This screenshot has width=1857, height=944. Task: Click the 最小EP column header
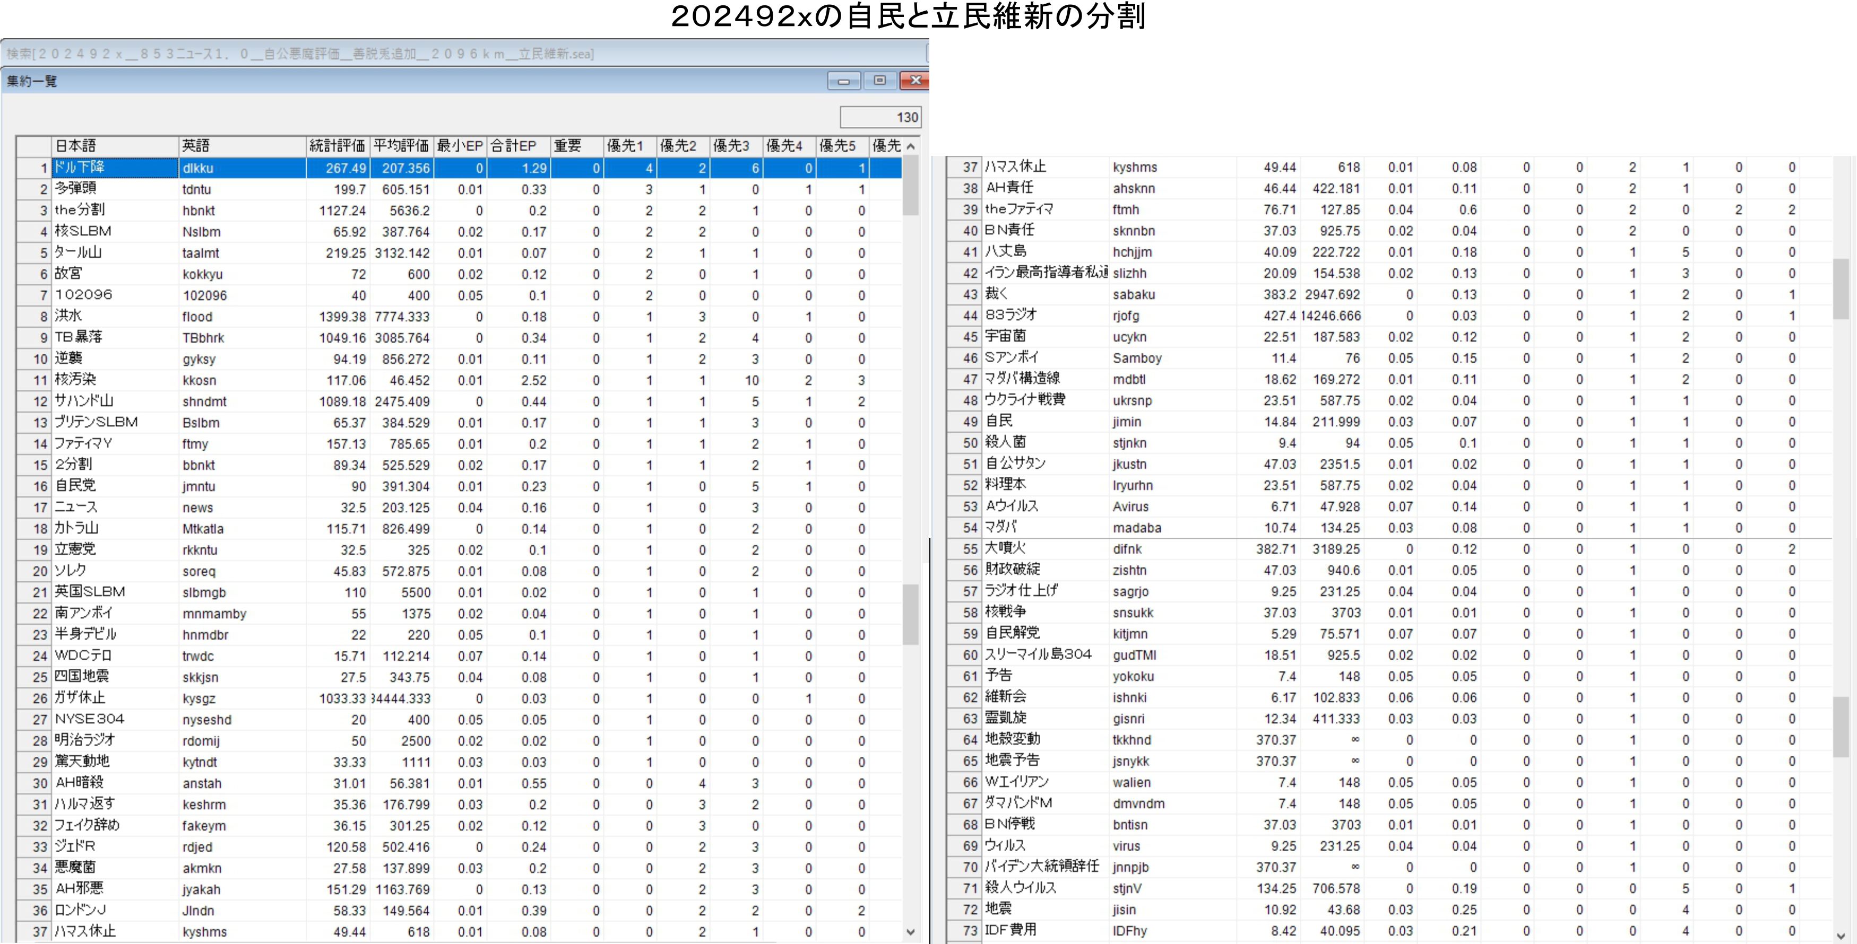(460, 145)
